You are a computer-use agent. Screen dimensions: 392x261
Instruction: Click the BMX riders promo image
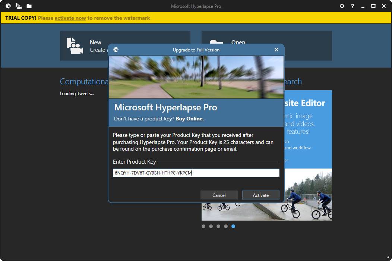point(308,194)
